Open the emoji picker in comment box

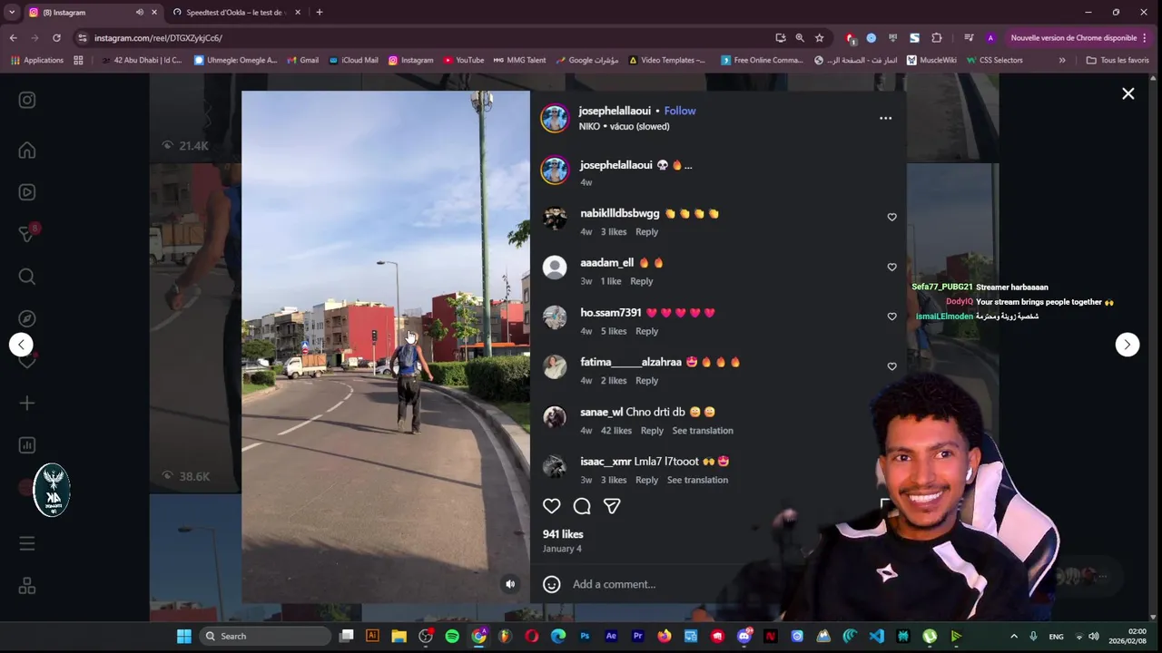click(x=552, y=584)
